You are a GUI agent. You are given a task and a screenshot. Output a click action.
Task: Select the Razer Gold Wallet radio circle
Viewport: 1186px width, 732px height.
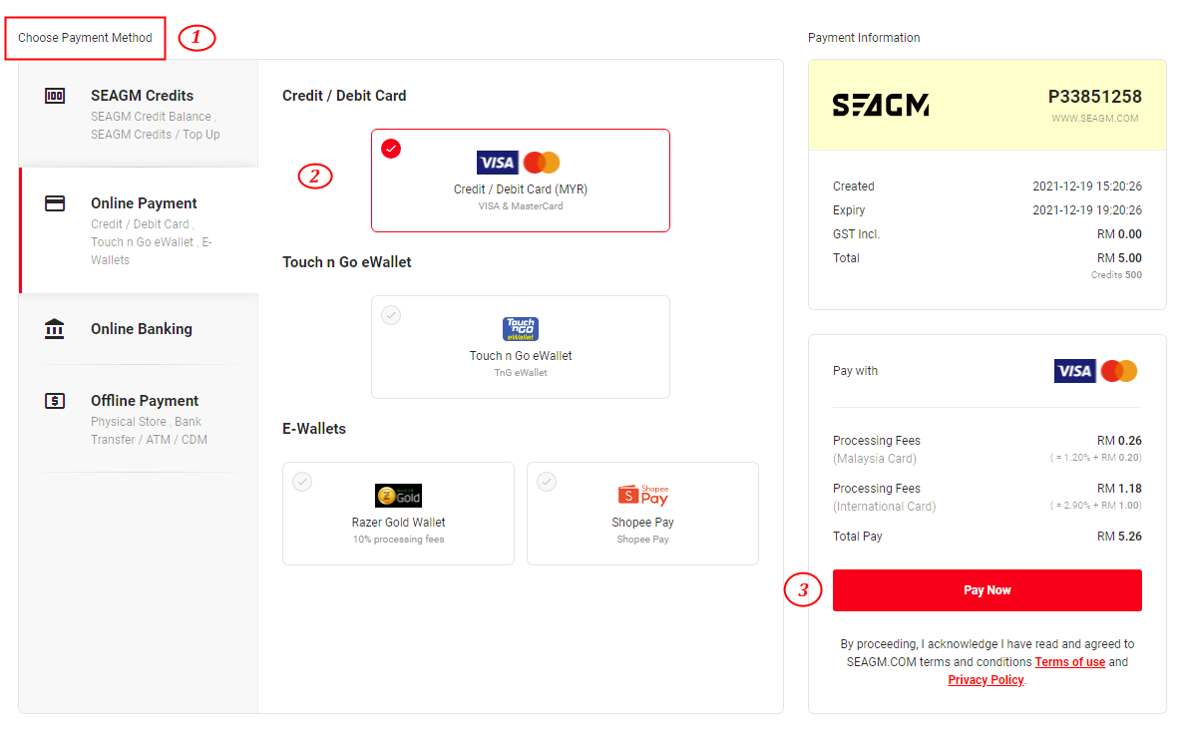pos(302,482)
